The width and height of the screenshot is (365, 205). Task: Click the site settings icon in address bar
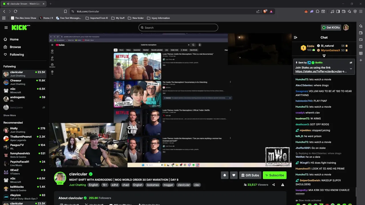(73, 11)
